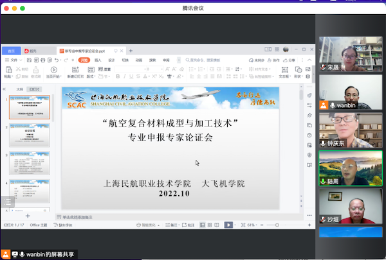
Task: Click the 分享 (Share) button
Action: 289,60
